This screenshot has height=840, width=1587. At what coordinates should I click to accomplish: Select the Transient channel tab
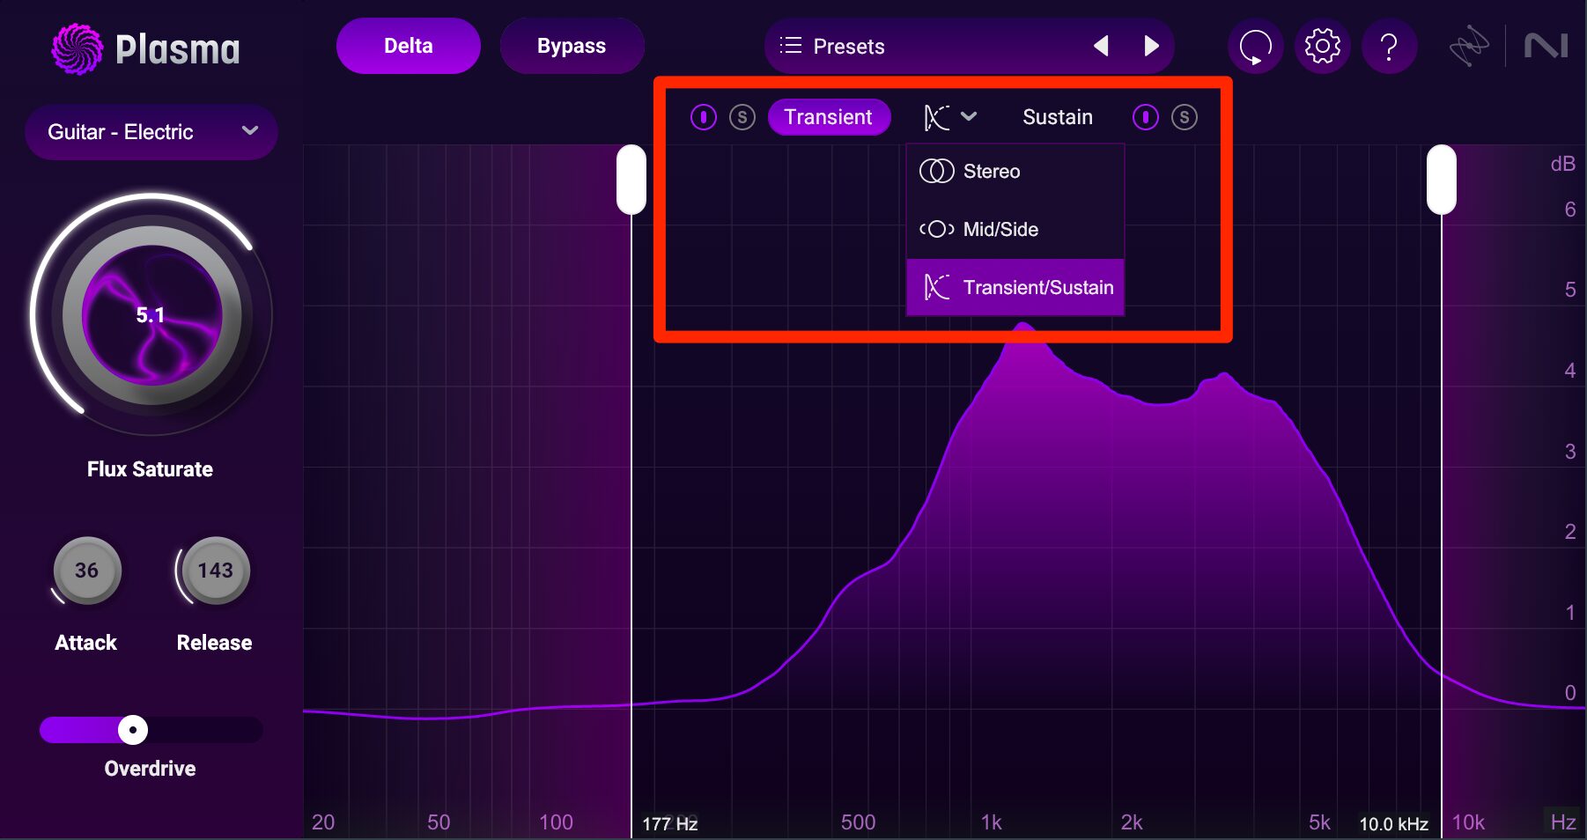pos(829,117)
